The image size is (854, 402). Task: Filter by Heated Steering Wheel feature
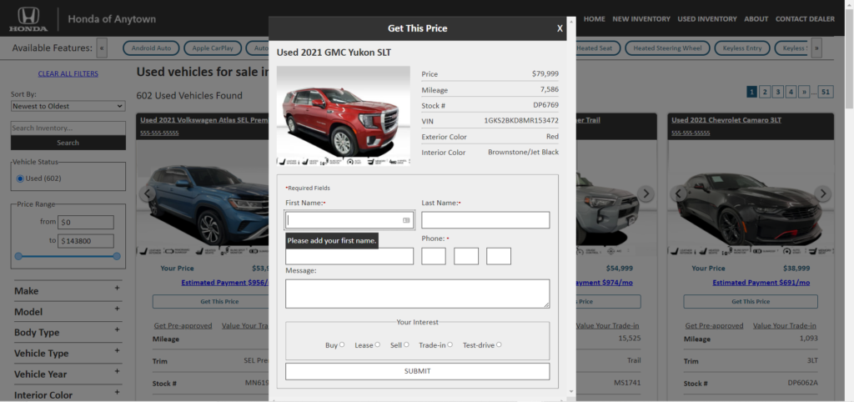coord(667,48)
